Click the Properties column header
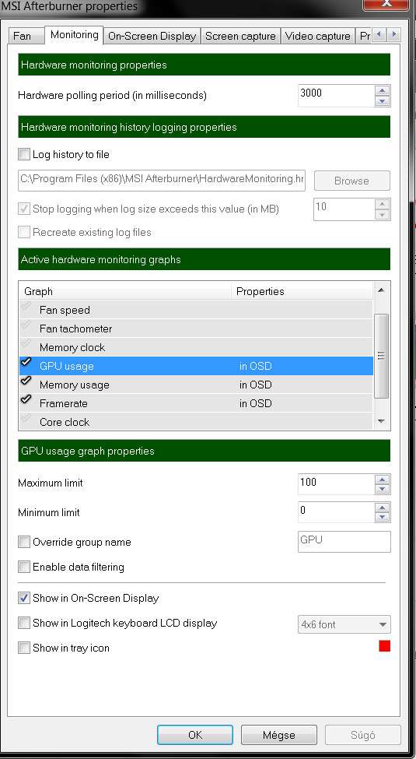The image size is (416, 759). pos(302,291)
